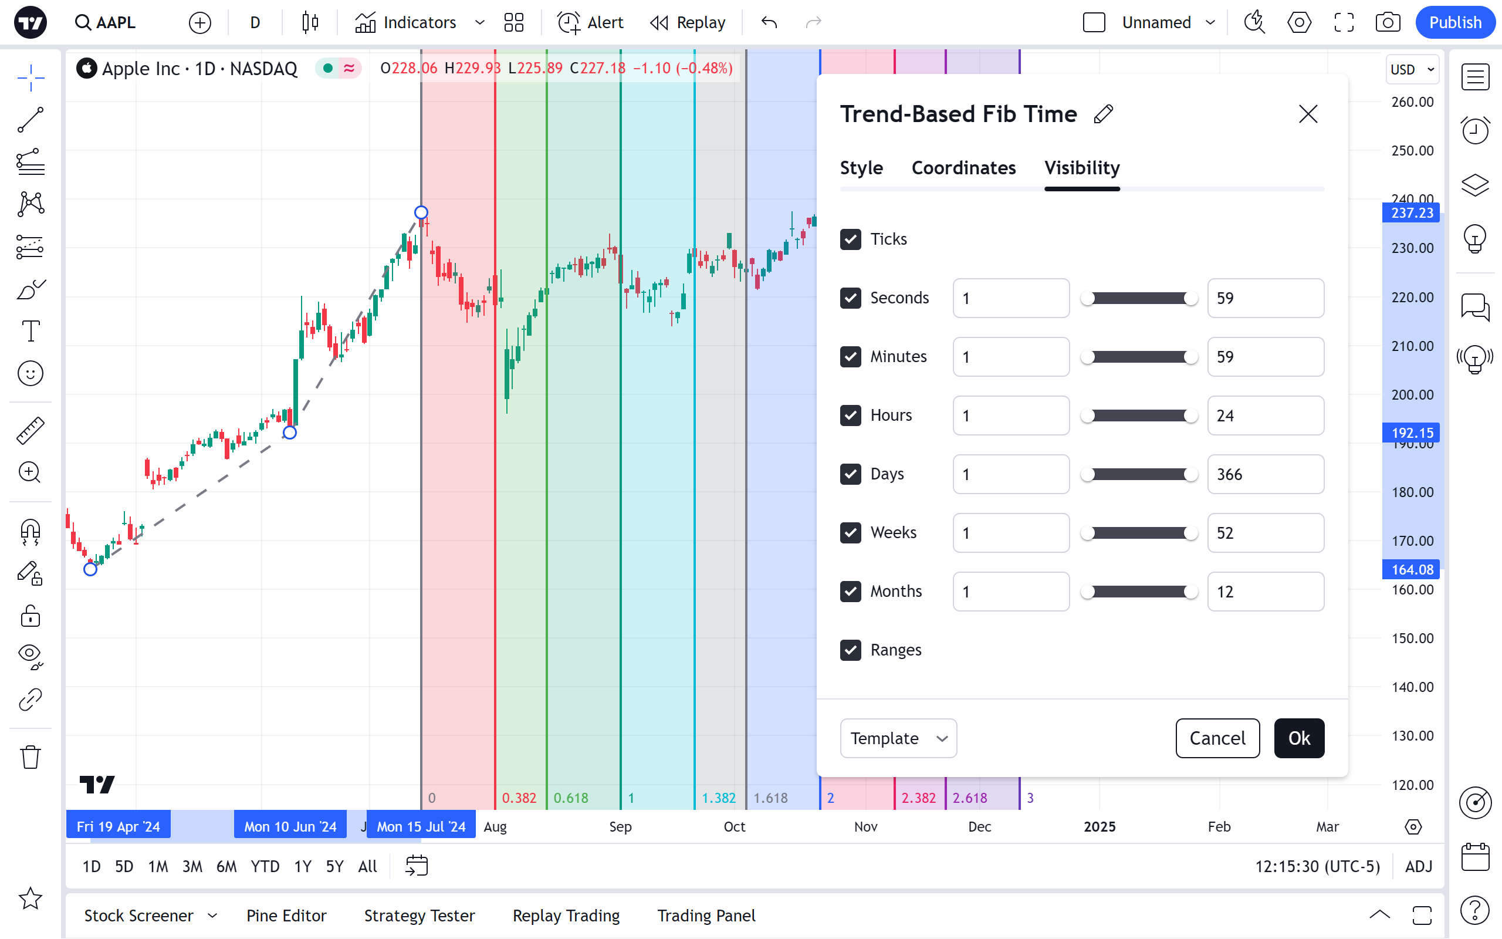Click the Days maximum value field
Screen dimensions: 1502x939
1265,474
